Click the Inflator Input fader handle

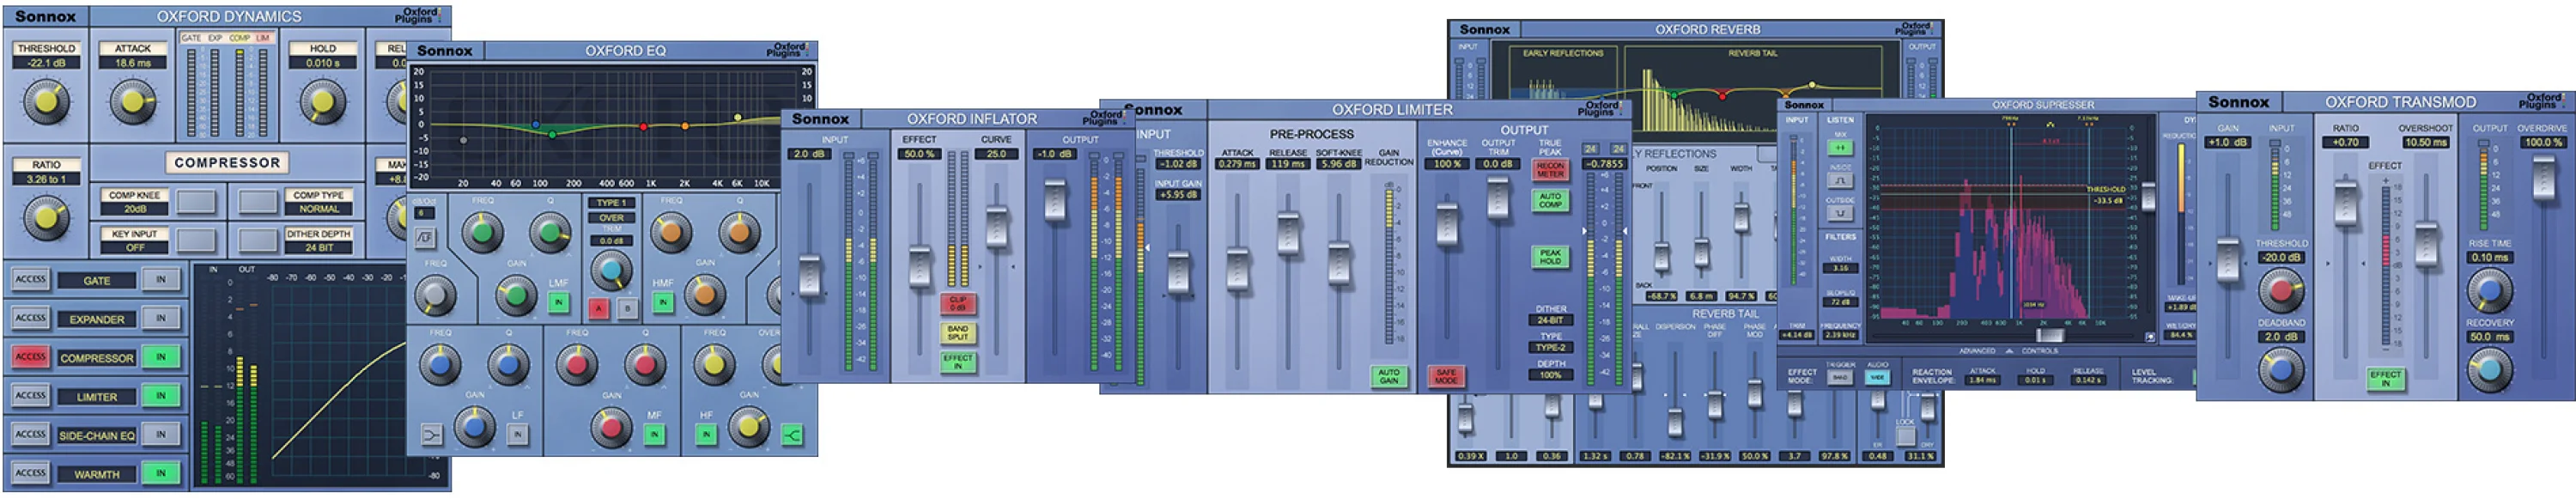810,275
